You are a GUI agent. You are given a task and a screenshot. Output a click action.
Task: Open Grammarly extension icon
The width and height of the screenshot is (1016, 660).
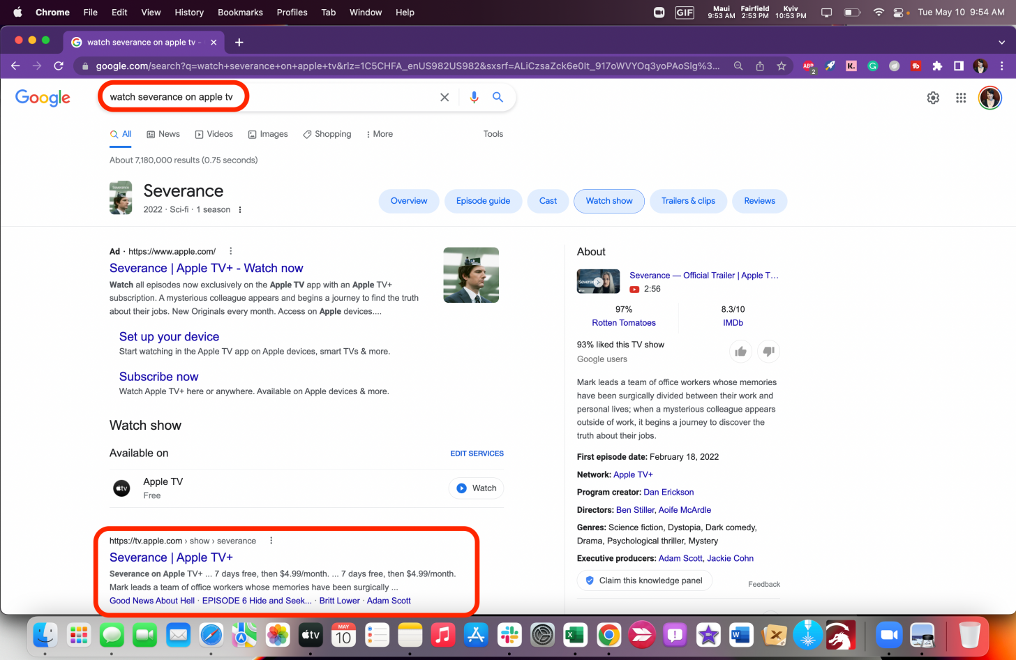872,66
